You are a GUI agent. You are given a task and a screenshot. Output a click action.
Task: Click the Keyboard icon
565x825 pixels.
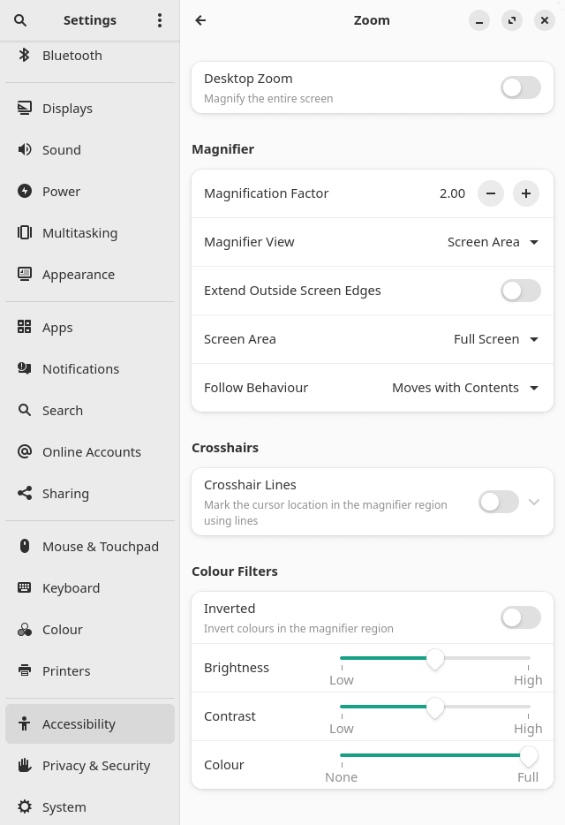tap(24, 587)
